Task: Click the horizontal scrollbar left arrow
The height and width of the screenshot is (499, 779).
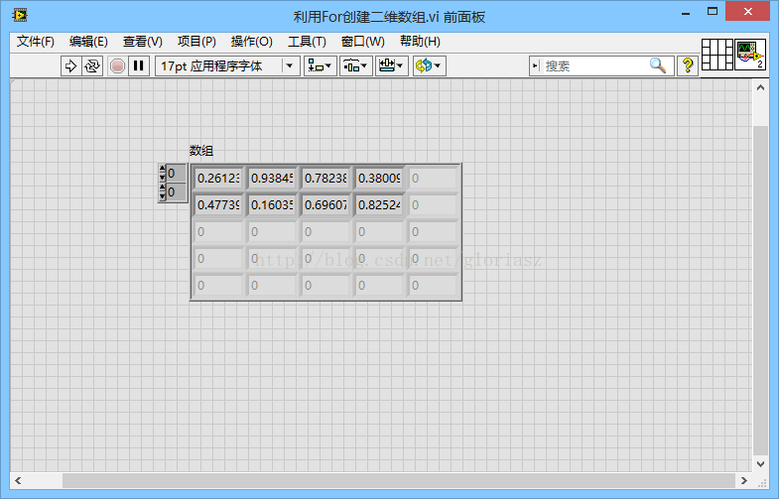Action: click(19, 480)
